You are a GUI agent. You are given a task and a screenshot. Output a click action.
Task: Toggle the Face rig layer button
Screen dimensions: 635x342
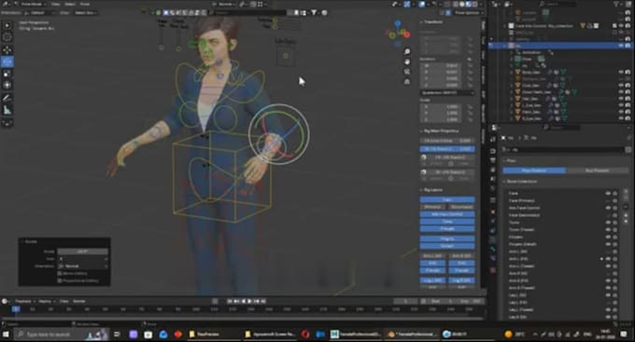447,199
